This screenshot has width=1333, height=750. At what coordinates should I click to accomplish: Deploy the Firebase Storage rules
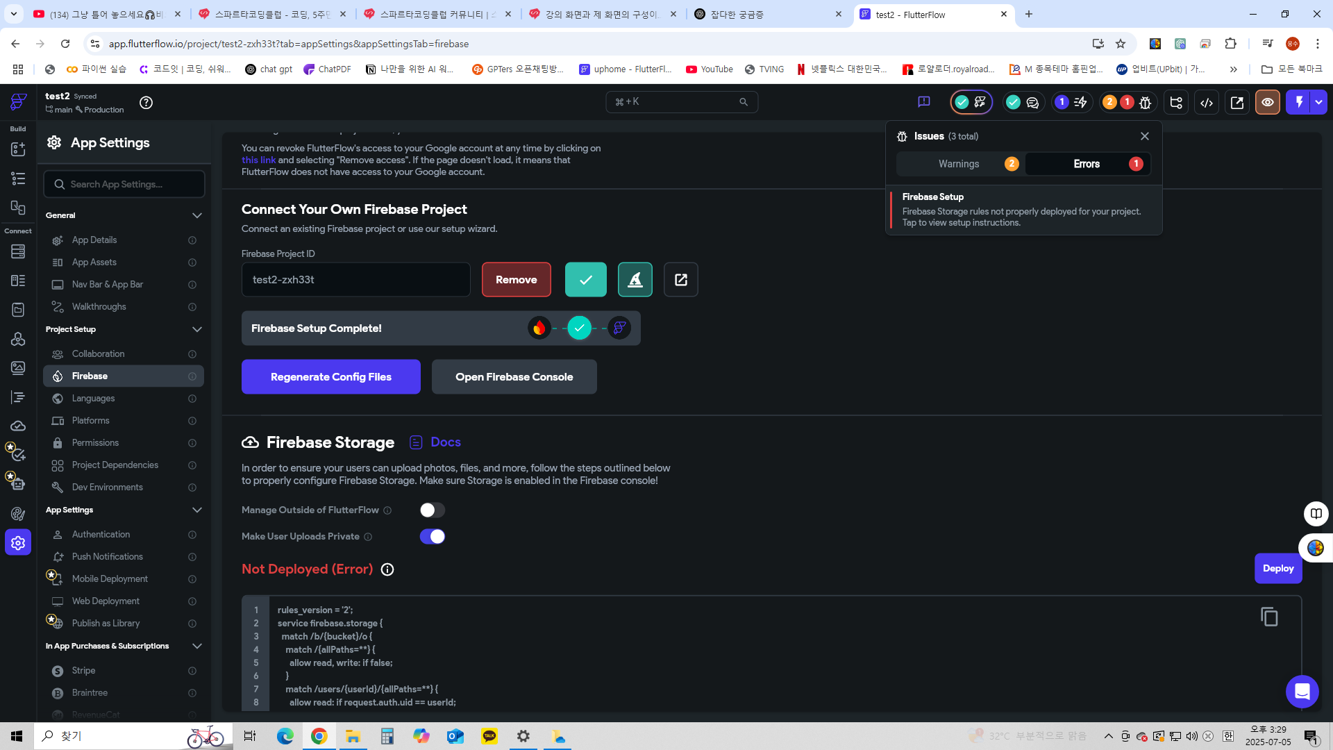(1278, 569)
